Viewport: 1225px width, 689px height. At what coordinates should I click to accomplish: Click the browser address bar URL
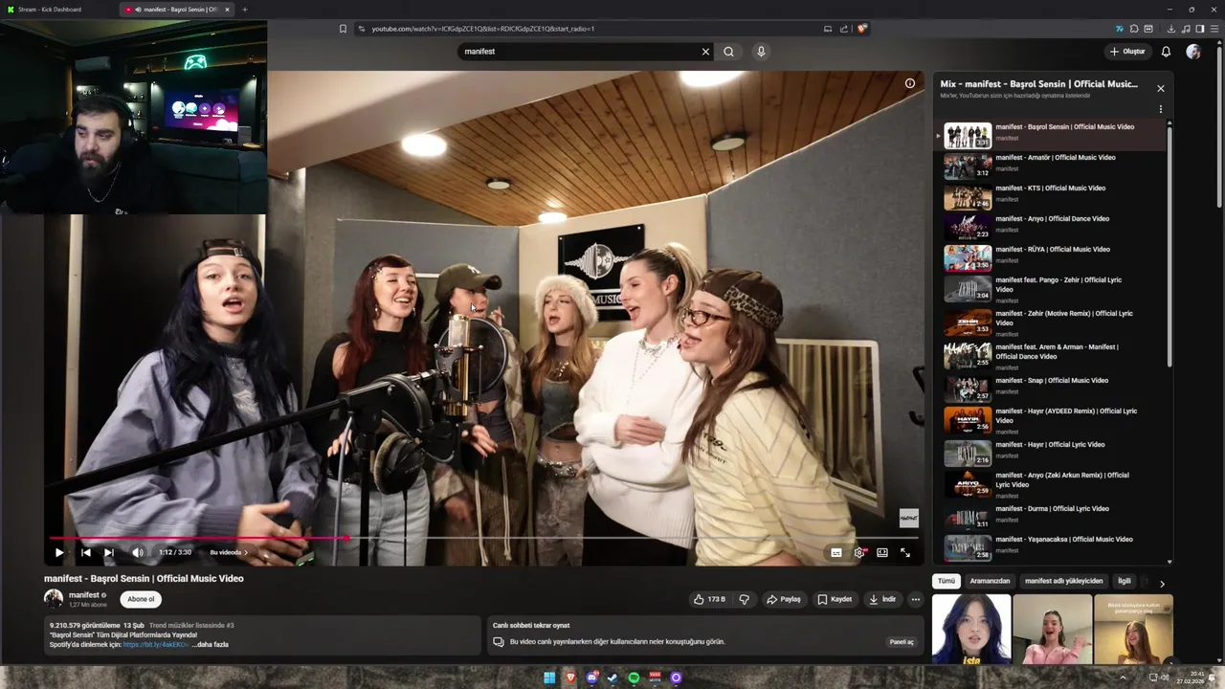point(483,29)
